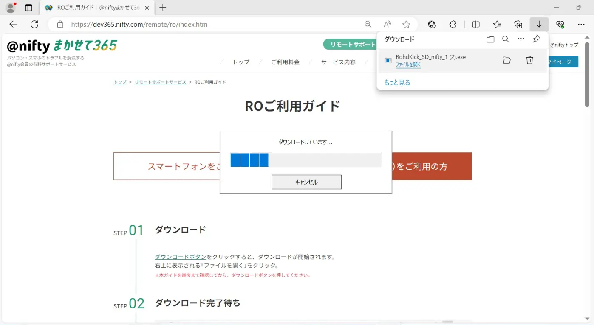Image resolution: width=594 pixels, height=325 pixels.
Task: Click the address bar URL field
Action: 212,24
